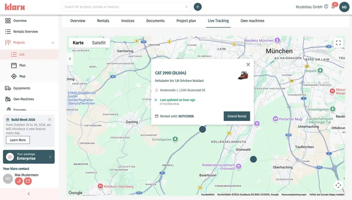Screen dimensions: 352x200
Task: Click the Kurzbefehle map shortcut button
Action: (x=208, y=194)
